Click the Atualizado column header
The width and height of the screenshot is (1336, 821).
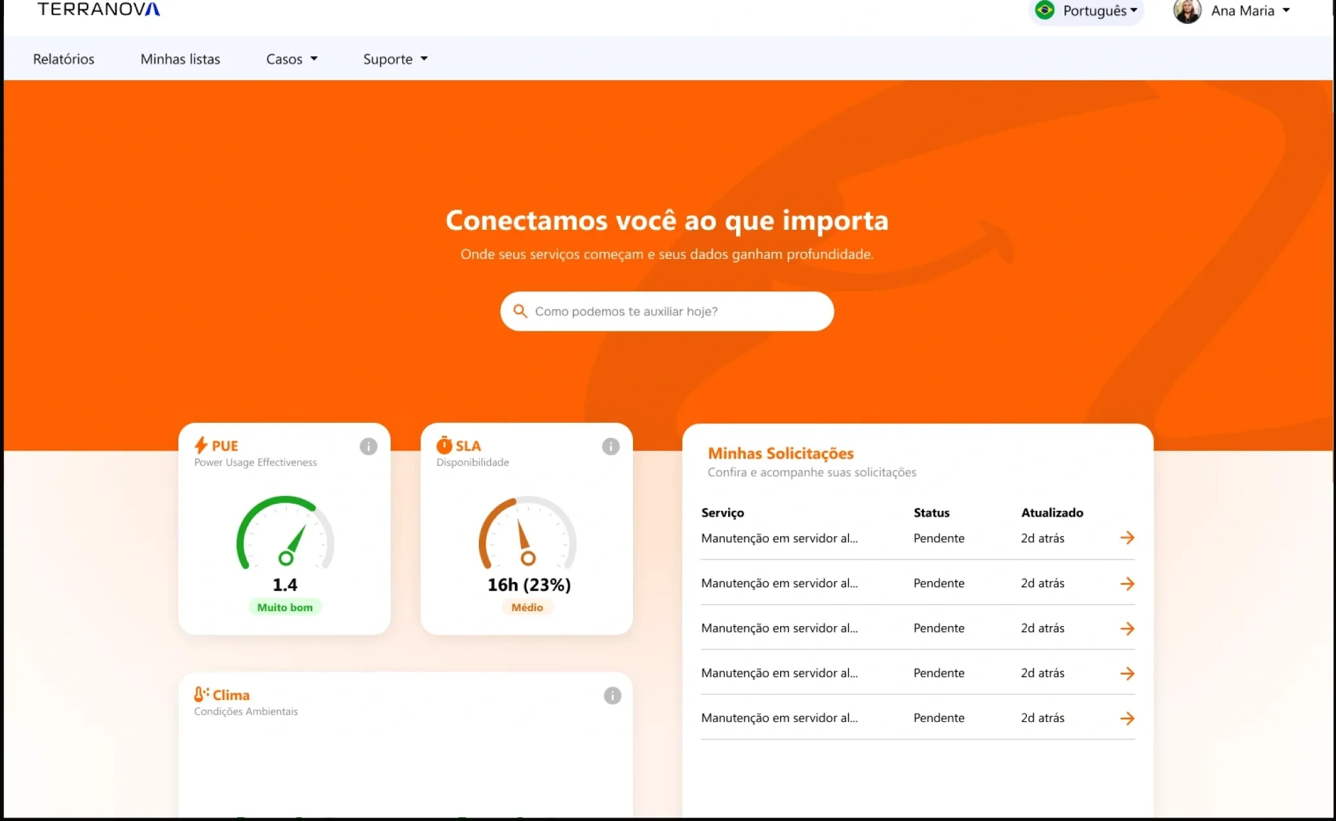[1052, 513]
